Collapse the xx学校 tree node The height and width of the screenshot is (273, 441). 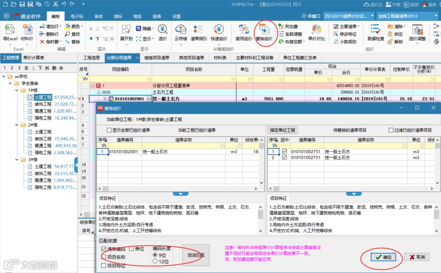(4, 76)
